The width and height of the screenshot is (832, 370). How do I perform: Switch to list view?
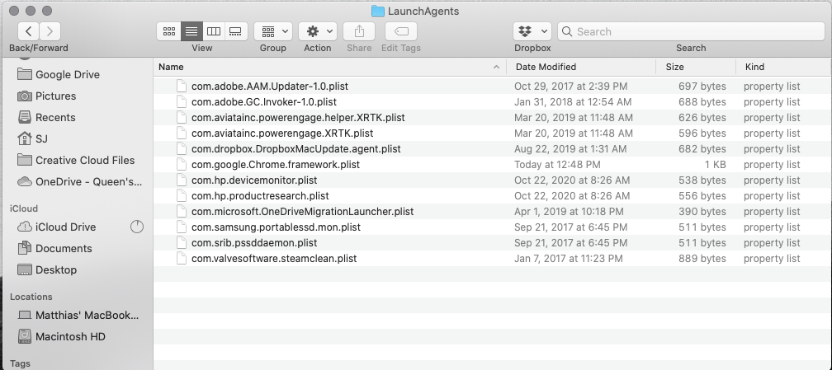coord(191,31)
